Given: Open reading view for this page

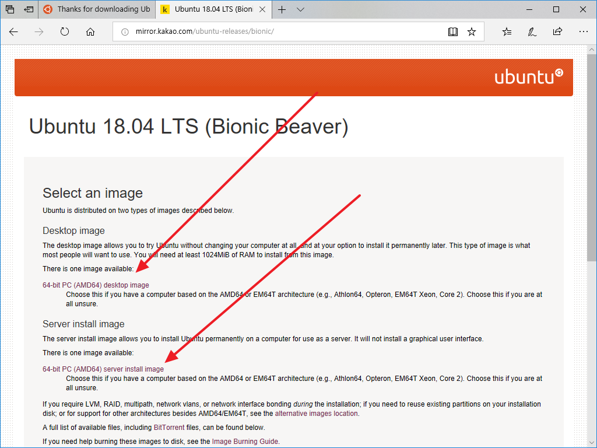Looking at the screenshot, I should pos(452,32).
